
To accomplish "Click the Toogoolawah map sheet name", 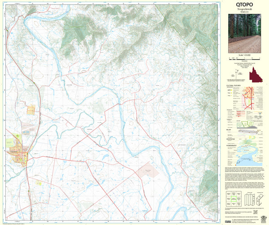I will pos(244,9).
